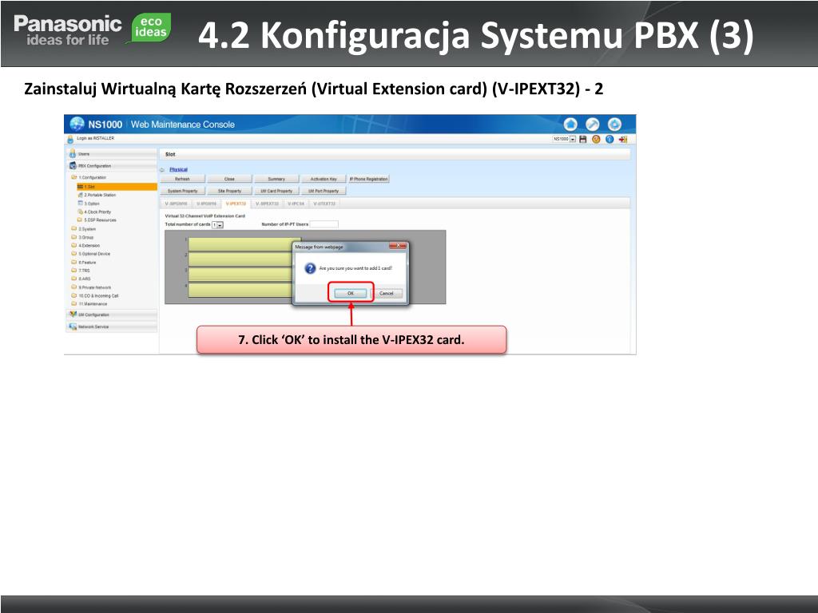Image resolution: width=818 pixels, height=613 pixels.
Task: Select 5.DSP Resources tree item
Action: tap(100, 220)
